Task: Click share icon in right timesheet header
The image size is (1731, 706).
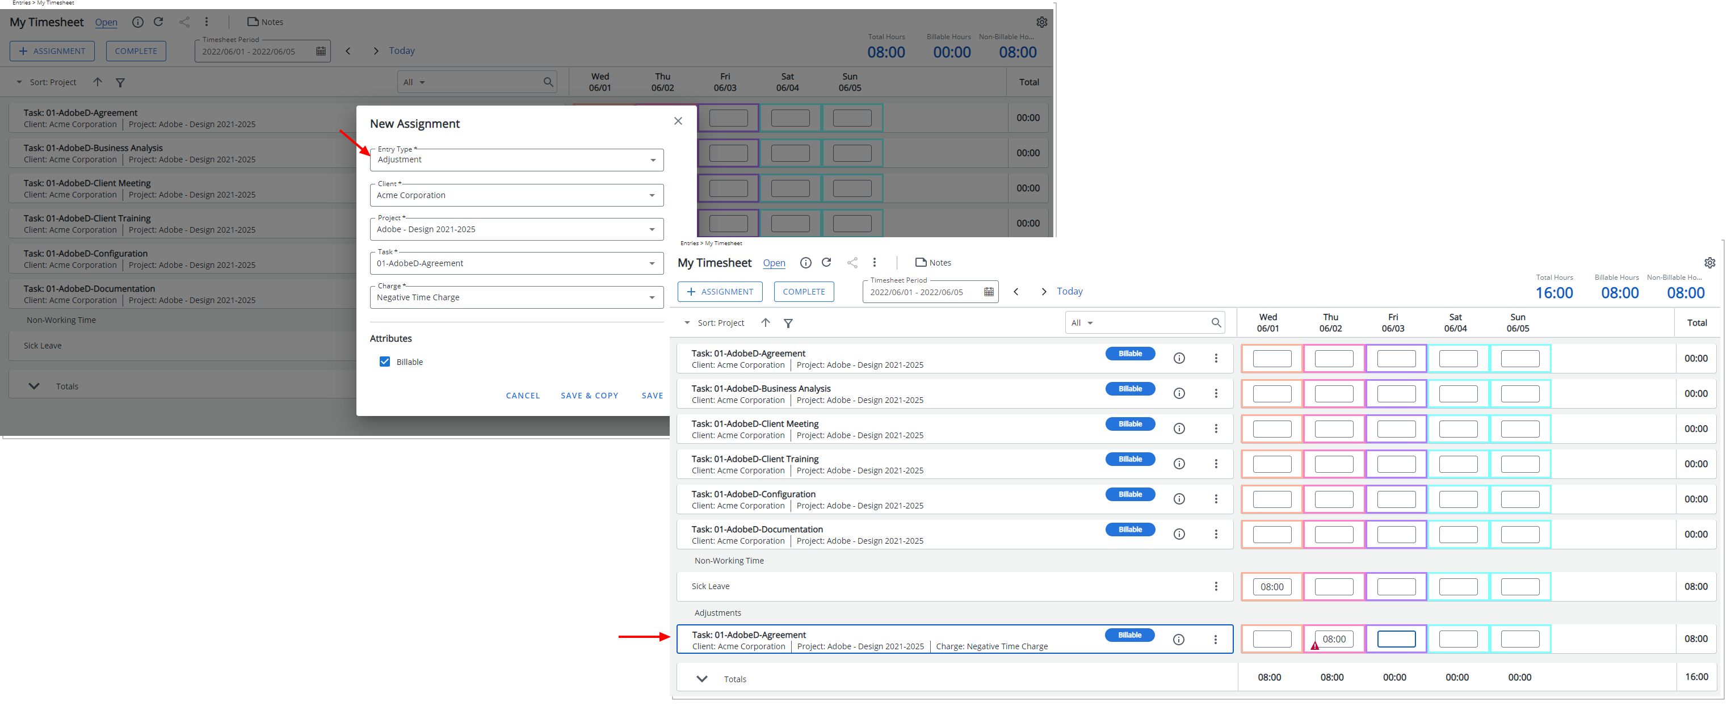Action: [852, 263]
